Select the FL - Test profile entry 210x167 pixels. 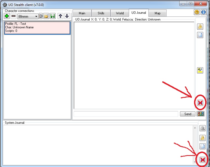point(37,28)
